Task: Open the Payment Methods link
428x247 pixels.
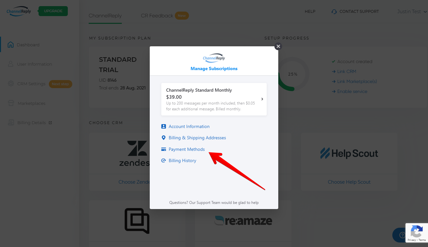Action: point(187,149)
